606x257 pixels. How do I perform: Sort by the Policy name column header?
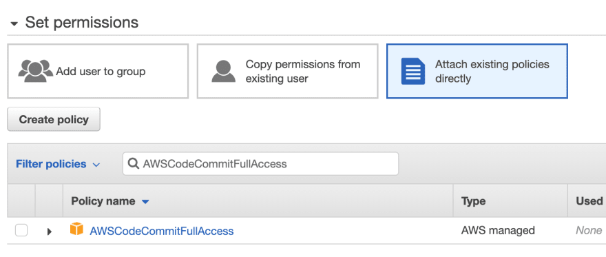point(103,201)
